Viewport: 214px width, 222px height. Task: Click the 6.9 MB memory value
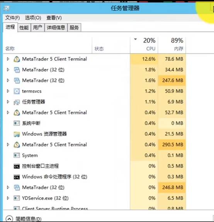[175, 102]
